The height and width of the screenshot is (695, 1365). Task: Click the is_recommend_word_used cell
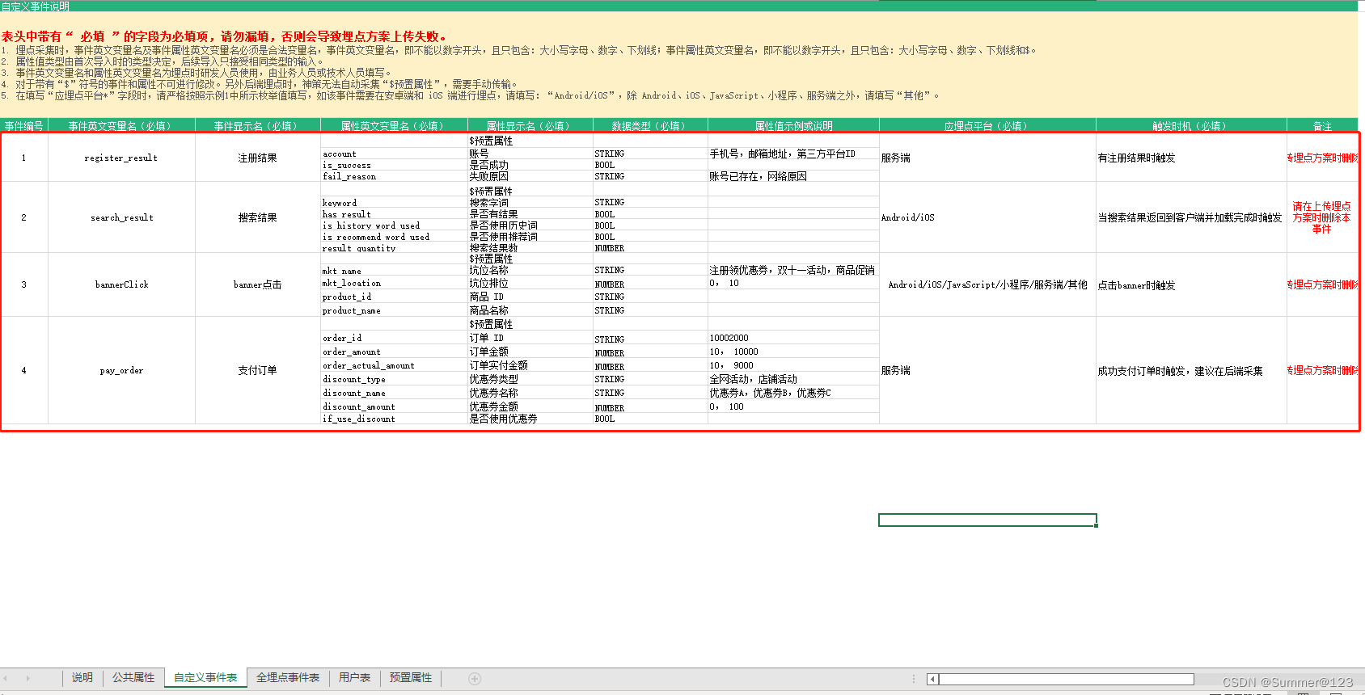pos(394,237)
